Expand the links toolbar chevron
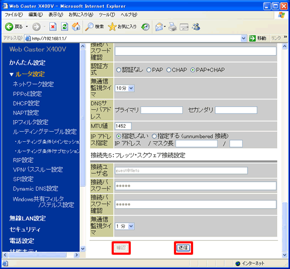Image resolution: width=290 pixels, height=269 pixels. pos(285,37)
